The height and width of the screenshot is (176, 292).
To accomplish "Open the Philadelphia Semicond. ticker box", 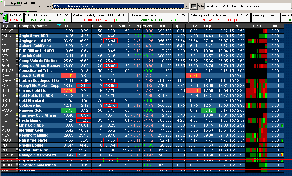I will tap(158, 18).
